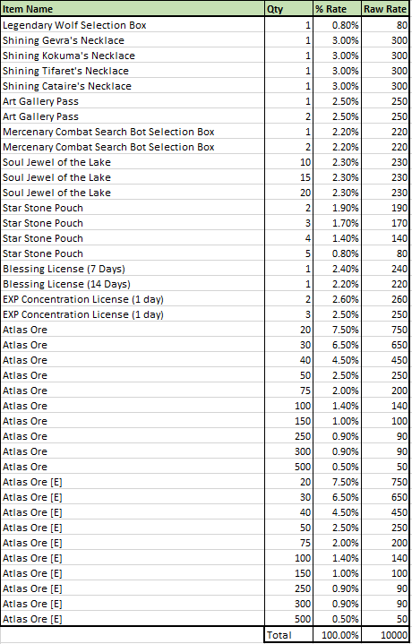412x644 pixels.
Task: Click Star Stone Pouch 1.70% rate cell
Action: coord(337,223)
